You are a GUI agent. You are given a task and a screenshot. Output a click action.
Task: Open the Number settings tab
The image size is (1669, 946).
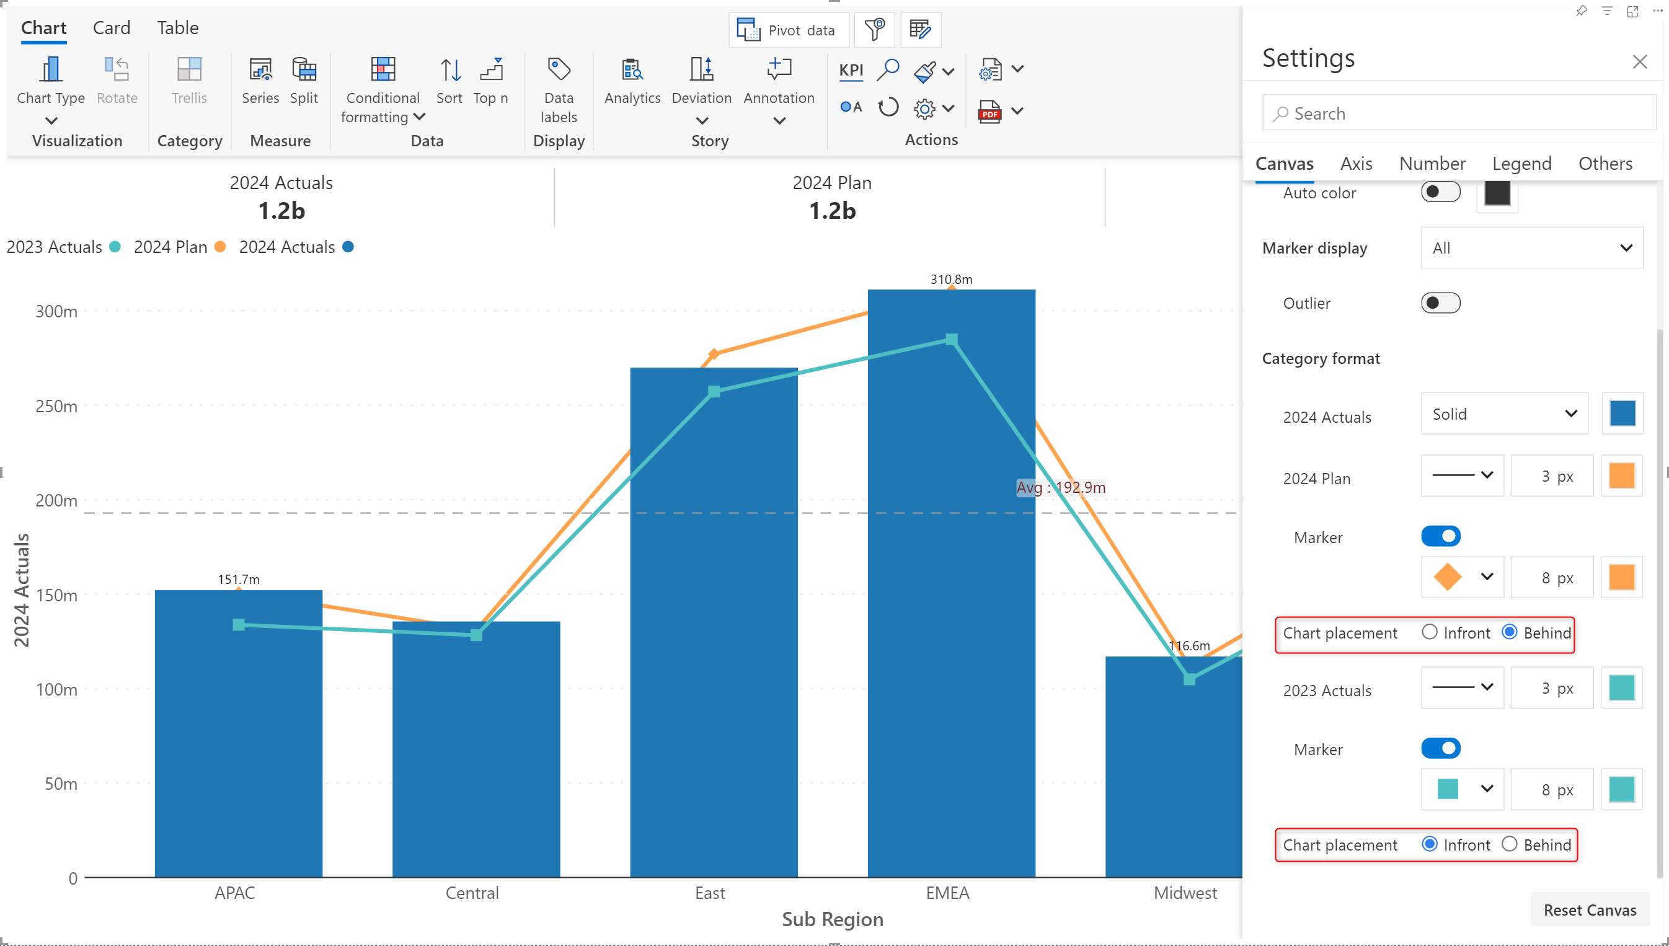point(1432,163)
